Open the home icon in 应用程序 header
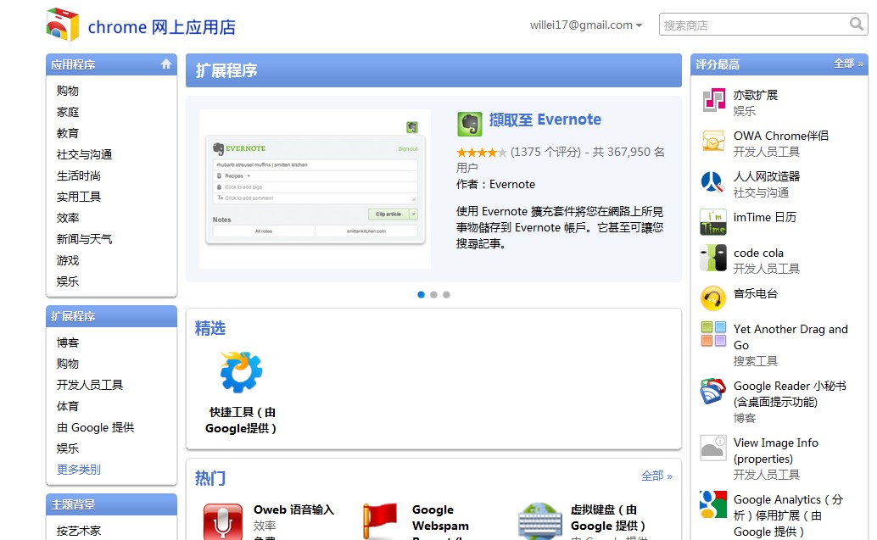 point(166,64)
